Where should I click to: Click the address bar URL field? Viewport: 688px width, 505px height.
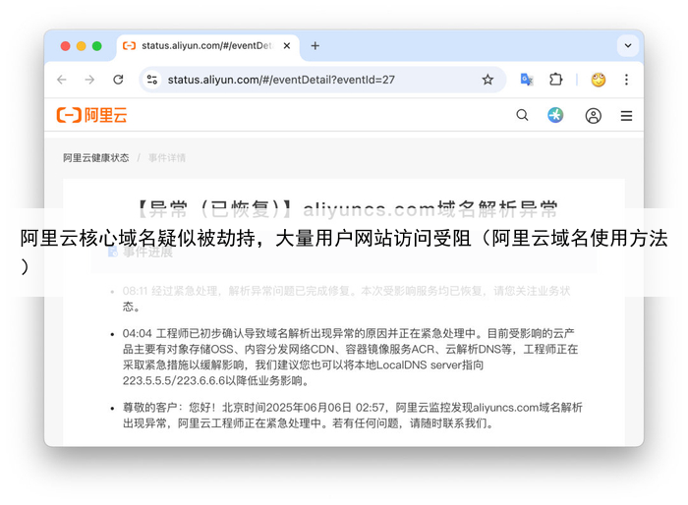[295, 80]
